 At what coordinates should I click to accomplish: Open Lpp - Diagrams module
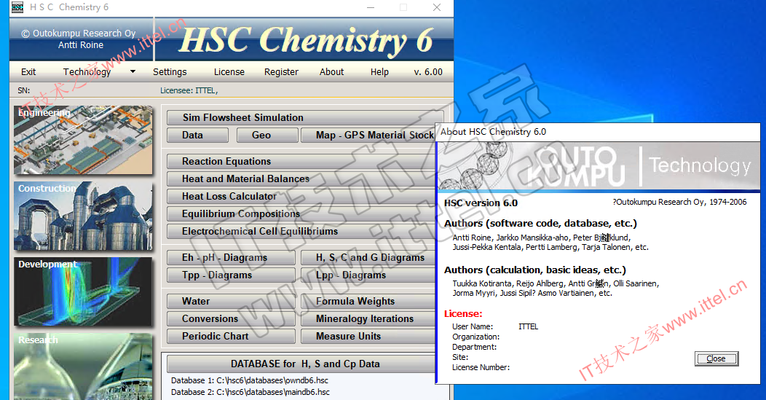(368, 275)
